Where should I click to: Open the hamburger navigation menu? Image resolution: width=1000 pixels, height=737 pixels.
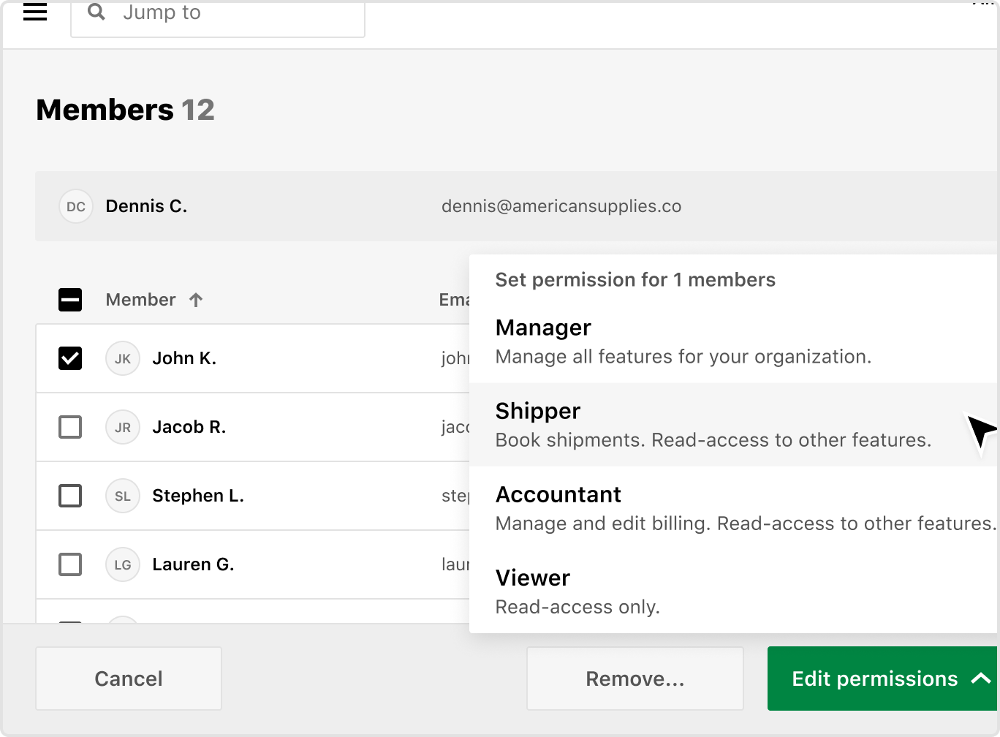(x=35, y=12)
